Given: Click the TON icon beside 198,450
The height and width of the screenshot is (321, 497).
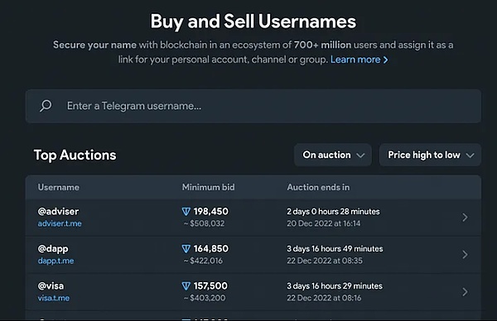Looking at the screenshot, I should pos(186,212).
